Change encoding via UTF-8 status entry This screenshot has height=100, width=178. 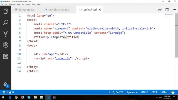click(144, 92)
